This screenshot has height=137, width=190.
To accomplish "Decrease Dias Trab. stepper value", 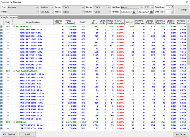I will point(172,12).
